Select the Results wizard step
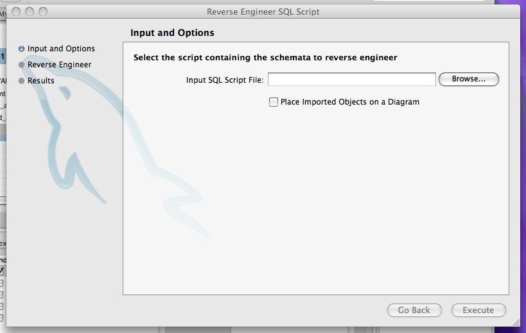This screenshot has height=333, width=526. (x=40, y=81)
